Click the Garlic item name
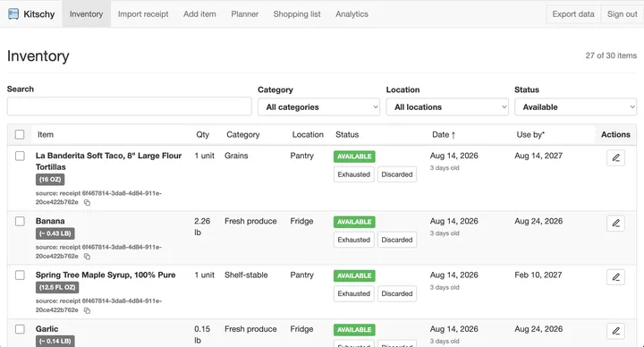The width and height of the screenshot is (644, 347). coord(47,329)
